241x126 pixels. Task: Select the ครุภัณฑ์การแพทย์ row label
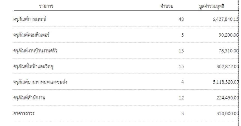[30, 19]
